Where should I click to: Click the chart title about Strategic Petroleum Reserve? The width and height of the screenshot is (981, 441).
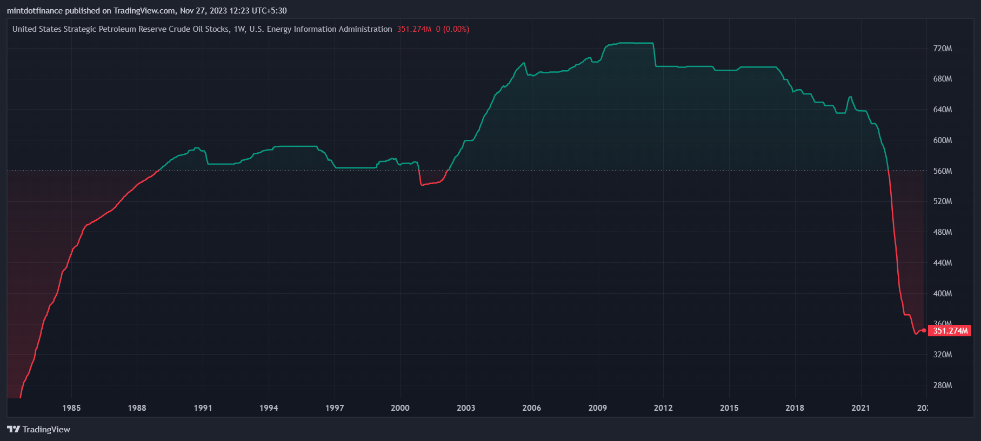point(202,29)
